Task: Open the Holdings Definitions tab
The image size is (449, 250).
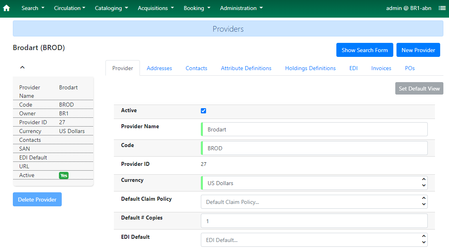Action: 310,68
